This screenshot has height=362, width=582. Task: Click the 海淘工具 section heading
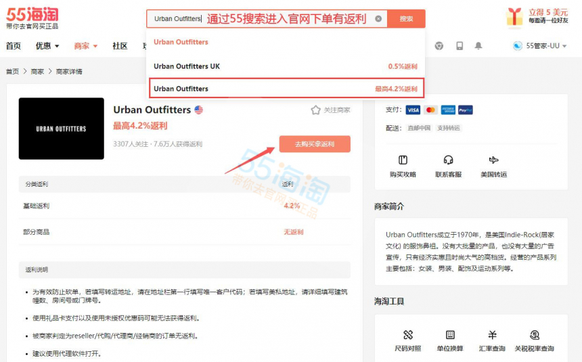[389, 301]
